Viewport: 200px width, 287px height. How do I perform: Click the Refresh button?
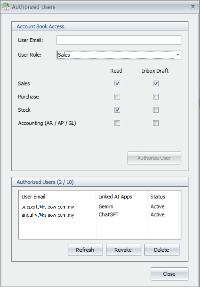[x=85, y=250]
